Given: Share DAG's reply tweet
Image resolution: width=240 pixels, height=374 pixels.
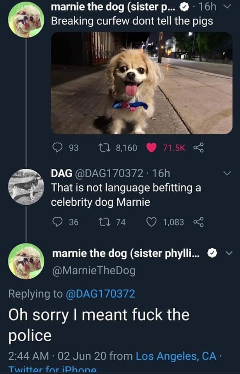Looking at the screenshot, I should pos(199,222).
